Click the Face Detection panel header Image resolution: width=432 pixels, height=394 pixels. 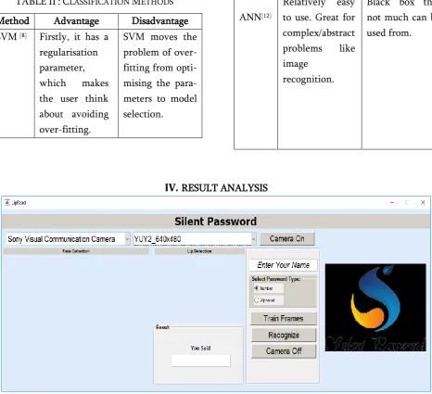(x=76, y=251)
